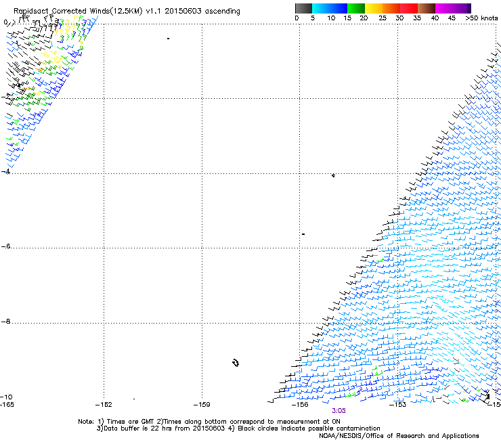The height and width of the screenshot is (440, 501).
Task: Click the red 30-35 knots color segment
Action: pyautogui.click(x=409, y=8)
